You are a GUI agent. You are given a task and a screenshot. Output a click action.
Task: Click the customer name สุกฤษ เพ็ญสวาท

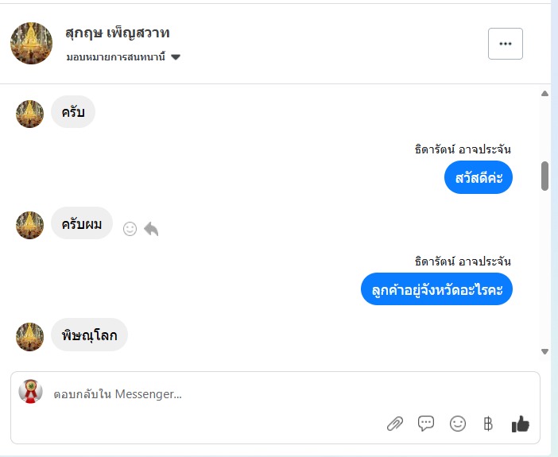click(118, 33)
